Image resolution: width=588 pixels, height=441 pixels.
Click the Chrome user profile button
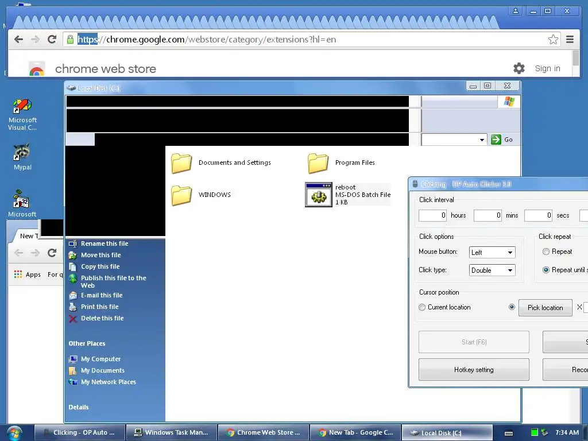tap(516, 11)
